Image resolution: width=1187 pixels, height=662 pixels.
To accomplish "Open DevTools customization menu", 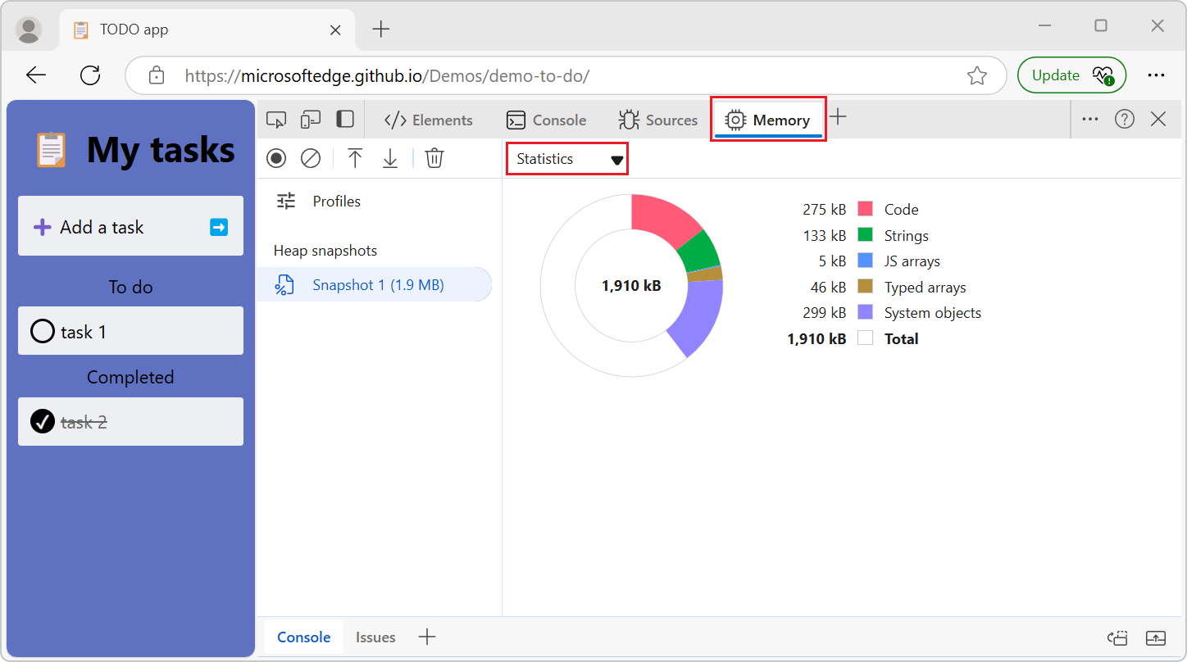I will [1089, 119].
